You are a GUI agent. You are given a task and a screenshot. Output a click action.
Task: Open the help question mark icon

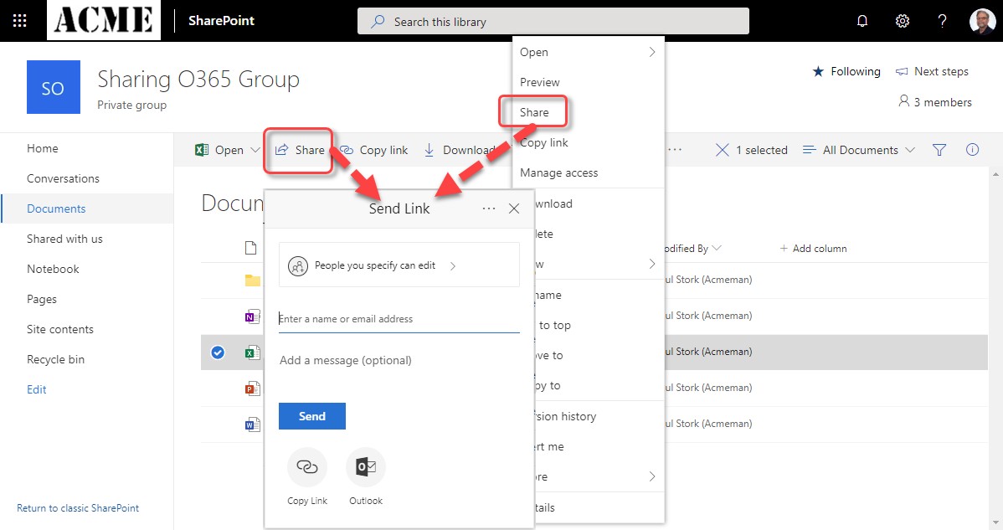(x=942, y=21)
